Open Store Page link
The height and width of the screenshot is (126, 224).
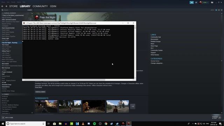click(x=154, y=46)
